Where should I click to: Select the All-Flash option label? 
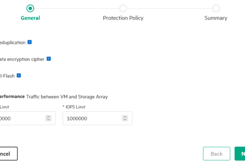tap(7, 76)
